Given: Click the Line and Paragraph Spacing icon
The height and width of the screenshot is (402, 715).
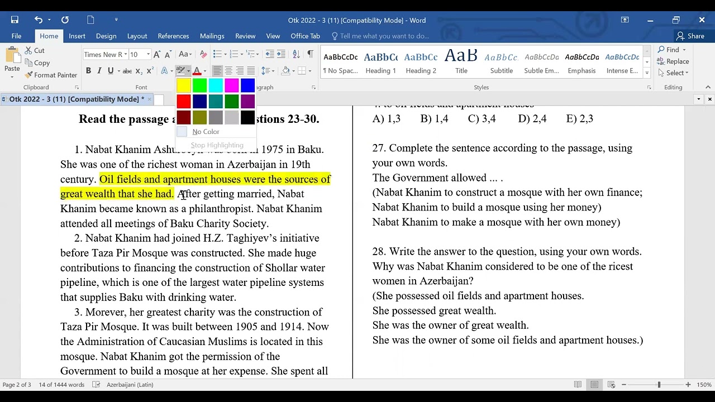Looking at the screenshot, I should (x=265, y=71).
